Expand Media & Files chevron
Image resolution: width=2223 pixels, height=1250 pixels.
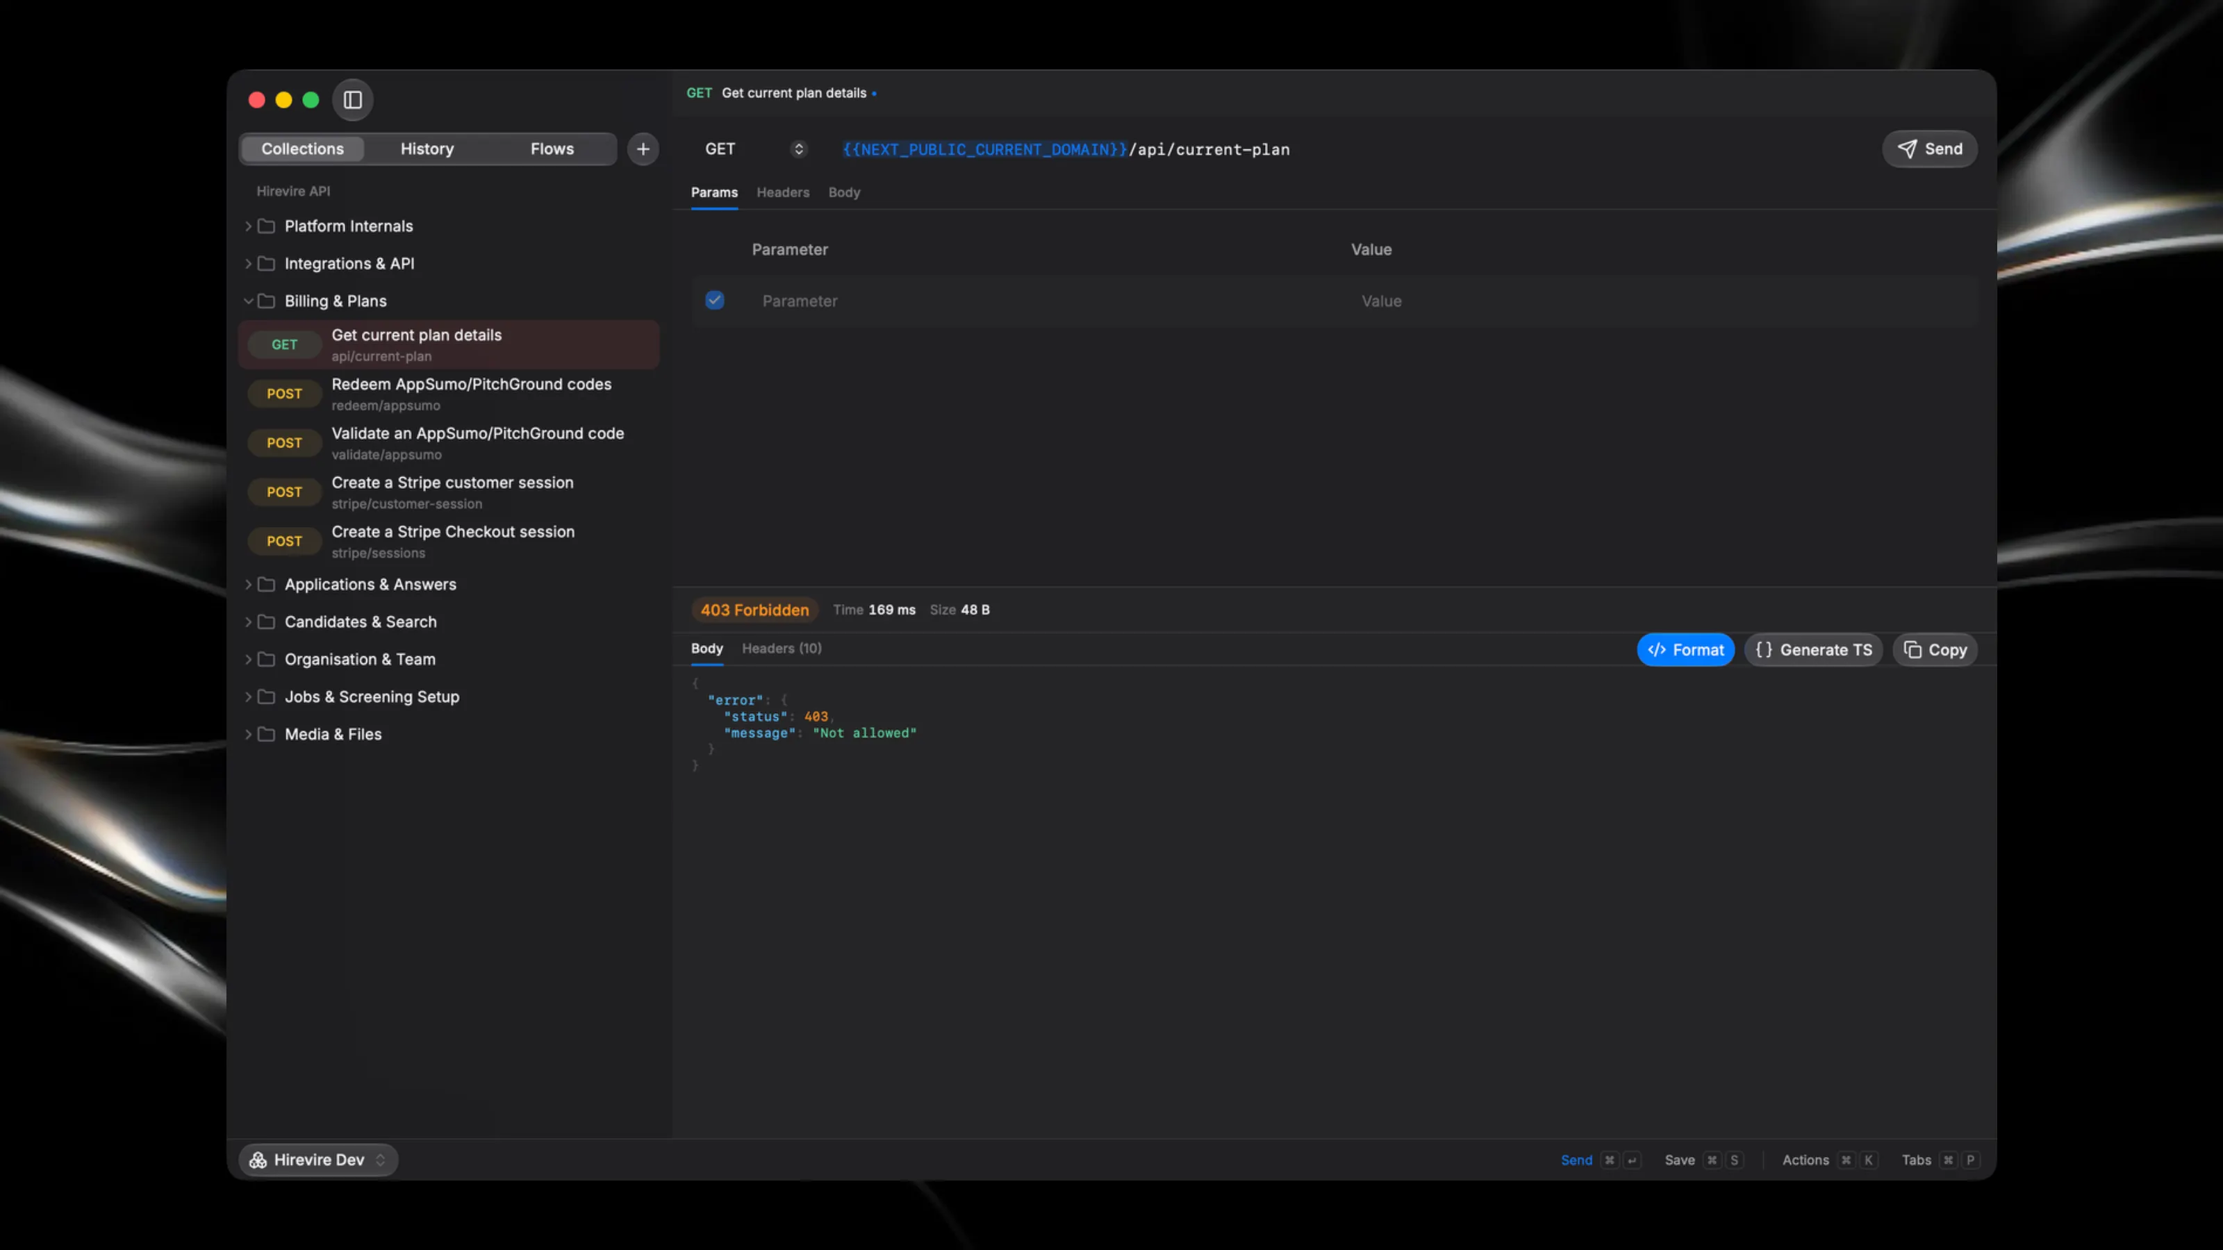tap(248, 734)
